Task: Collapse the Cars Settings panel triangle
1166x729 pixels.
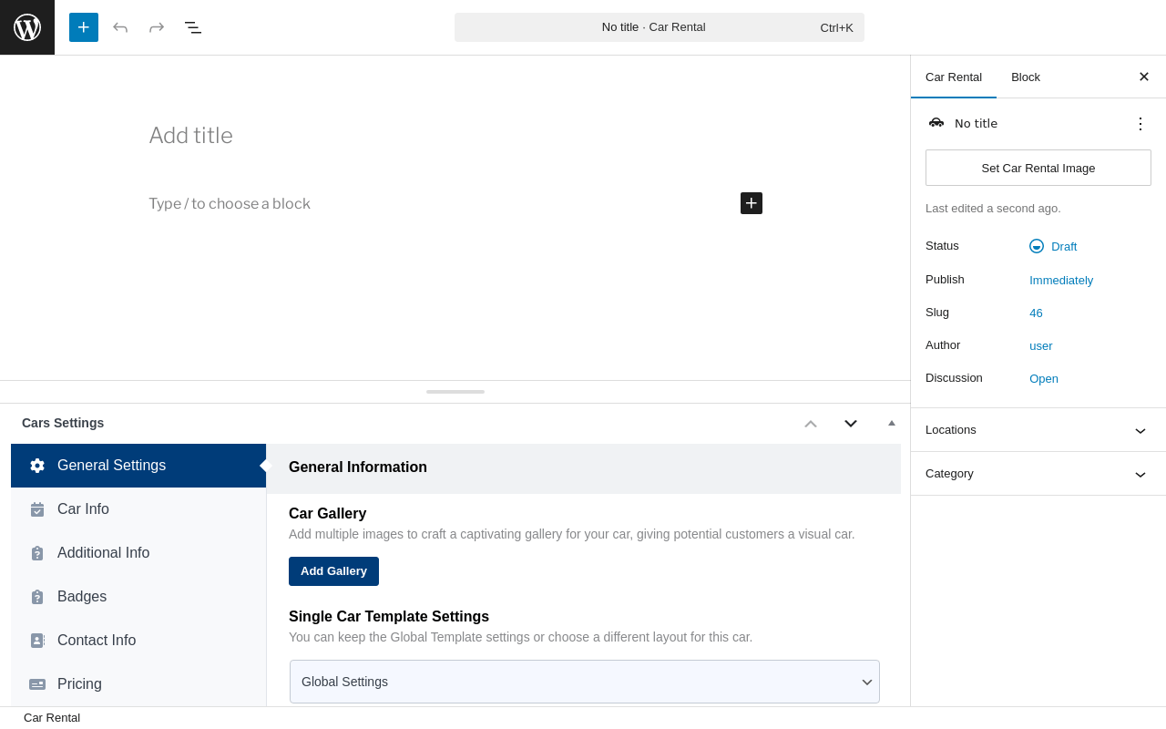Action: 892,423
